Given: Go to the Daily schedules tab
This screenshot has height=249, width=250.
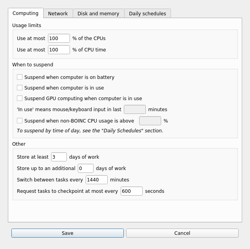Looking at the screenshot, I should click(147, 13).
